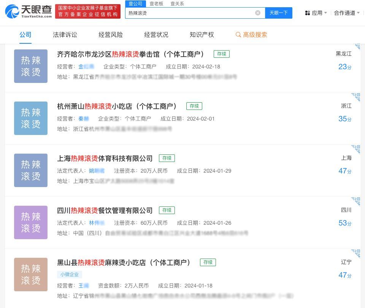Click the 20万人民币 registered capital text

pos(154,171)
